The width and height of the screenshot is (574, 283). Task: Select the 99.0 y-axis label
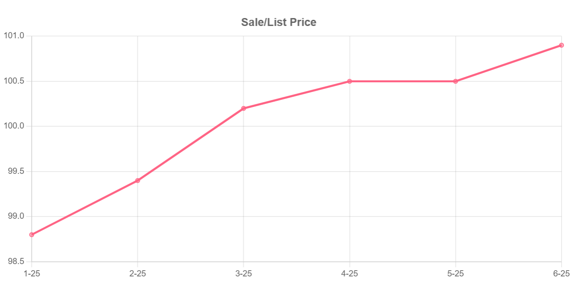[x=16, y=217]
